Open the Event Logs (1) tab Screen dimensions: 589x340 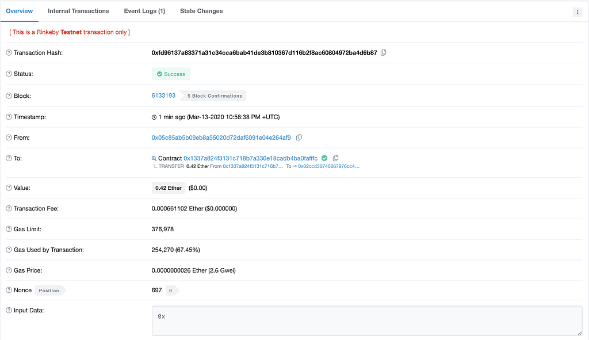coord(144,11)
